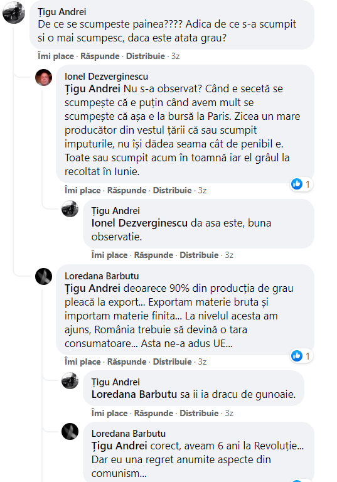Open Țigu Andrei's avatar on 'buna observatie' reply
This screenshot has width=337, height=482.
click(x=70, y=209)
